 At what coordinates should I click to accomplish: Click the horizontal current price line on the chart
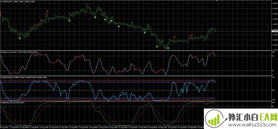136,32
